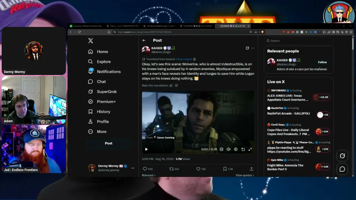The width and height of the screenshot is (356, 200).
Task: Rate translation with thumbs down
Action: [x=176, y=86]
